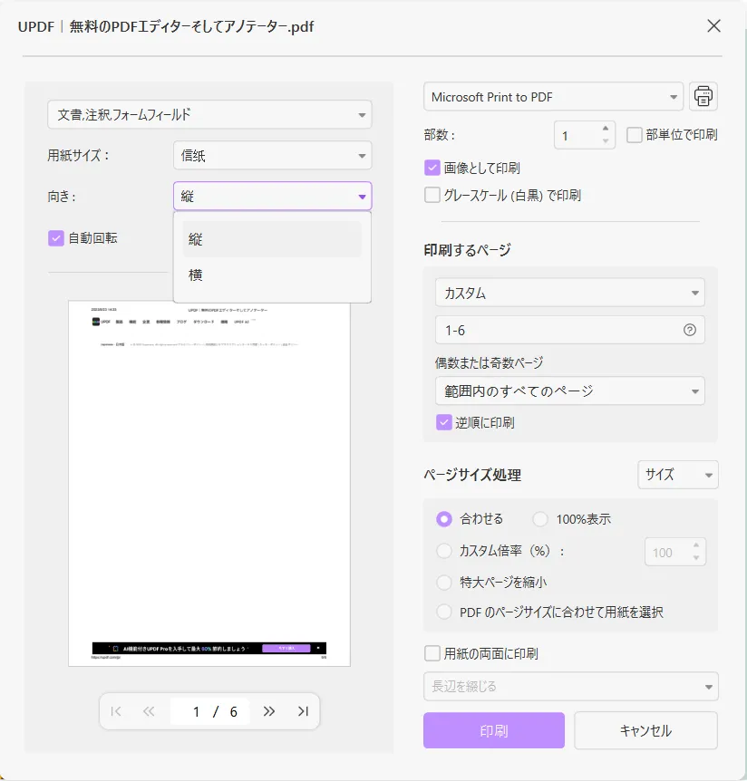Click the 印刷 print button

[494, 730]
